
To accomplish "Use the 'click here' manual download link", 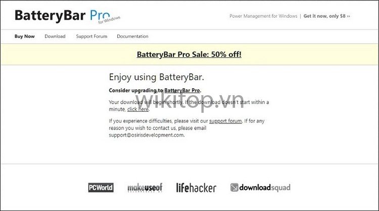I will [138, 109].
